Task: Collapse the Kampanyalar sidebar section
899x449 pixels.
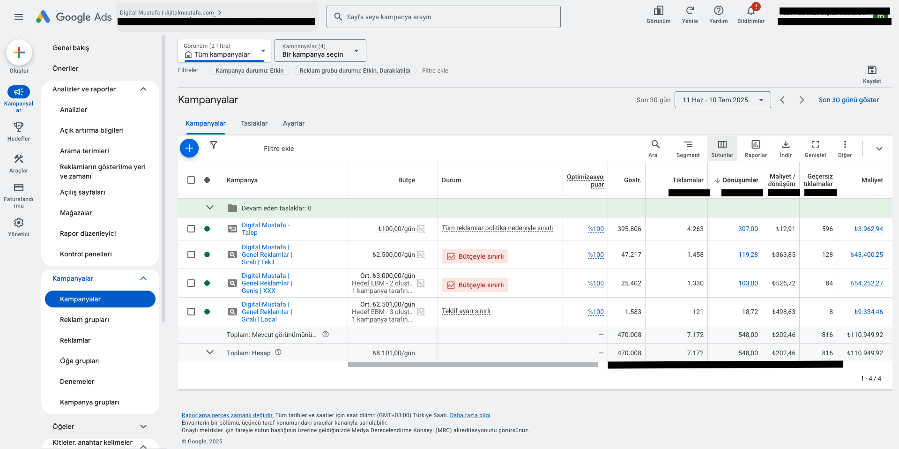Action: 143,278
